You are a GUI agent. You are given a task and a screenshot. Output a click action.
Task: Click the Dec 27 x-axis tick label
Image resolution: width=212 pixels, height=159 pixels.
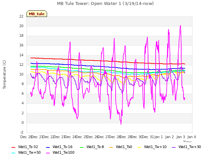104,137
